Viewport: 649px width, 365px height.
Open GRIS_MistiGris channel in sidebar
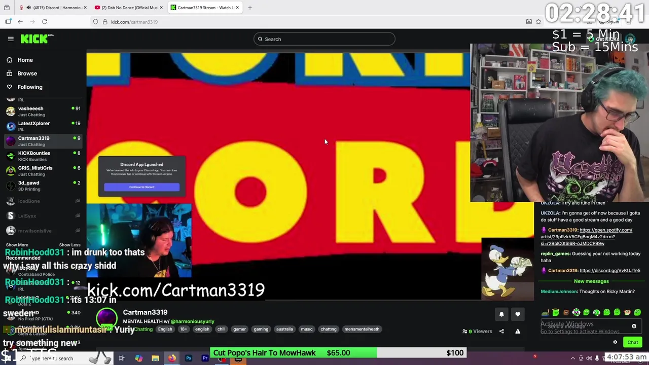43,171
